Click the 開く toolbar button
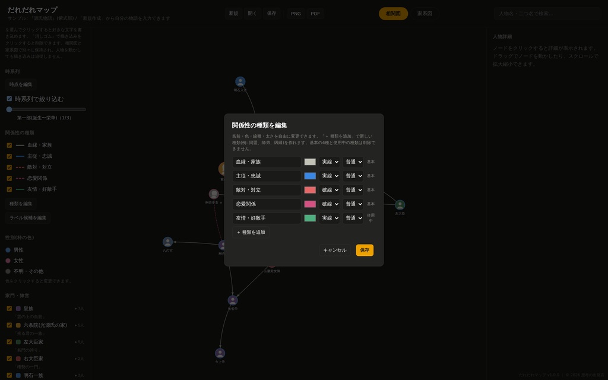Image resolution: width=608 pixels, height=380 pixels. click(x=252, y=14)
